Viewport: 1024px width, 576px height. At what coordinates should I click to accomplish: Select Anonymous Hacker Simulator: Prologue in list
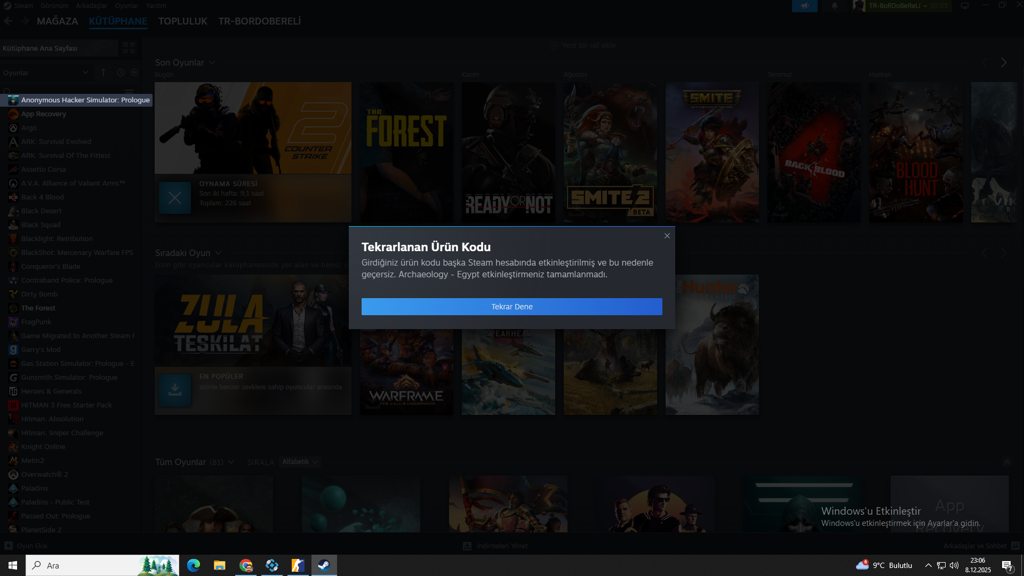pos(76,100)
